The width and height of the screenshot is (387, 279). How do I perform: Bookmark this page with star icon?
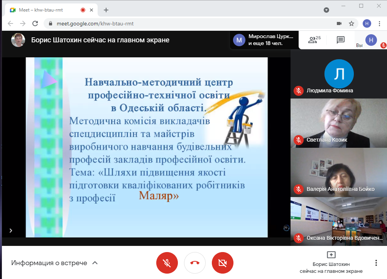coord(352,23)
